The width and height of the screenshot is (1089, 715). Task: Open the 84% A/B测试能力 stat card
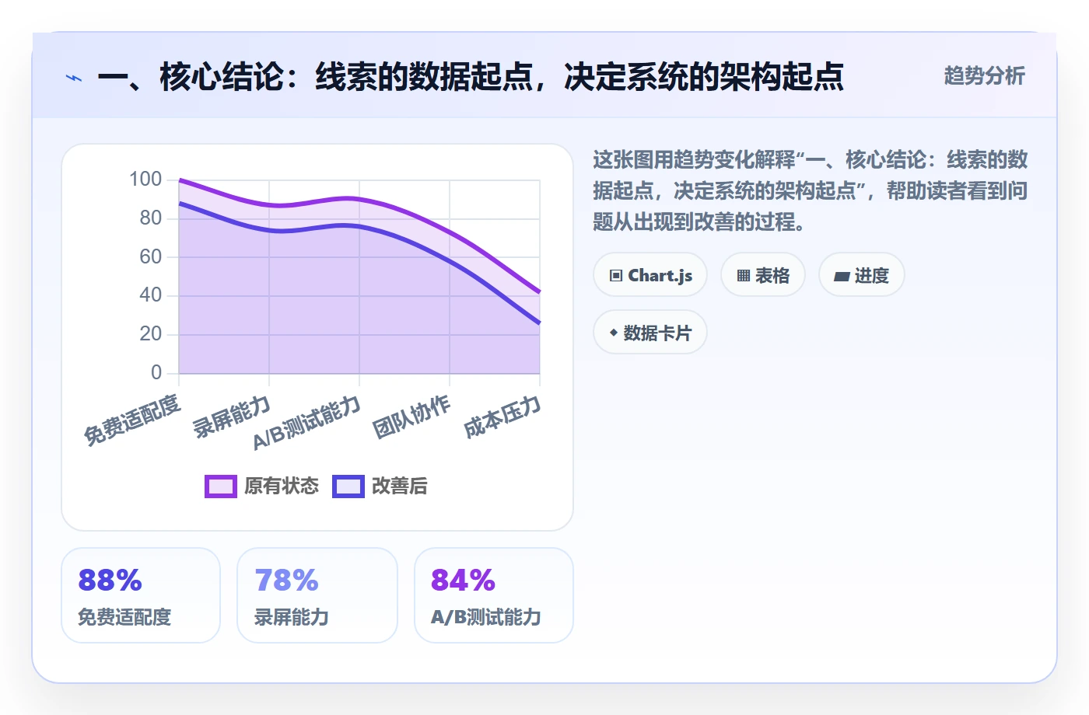coord(494,595)
